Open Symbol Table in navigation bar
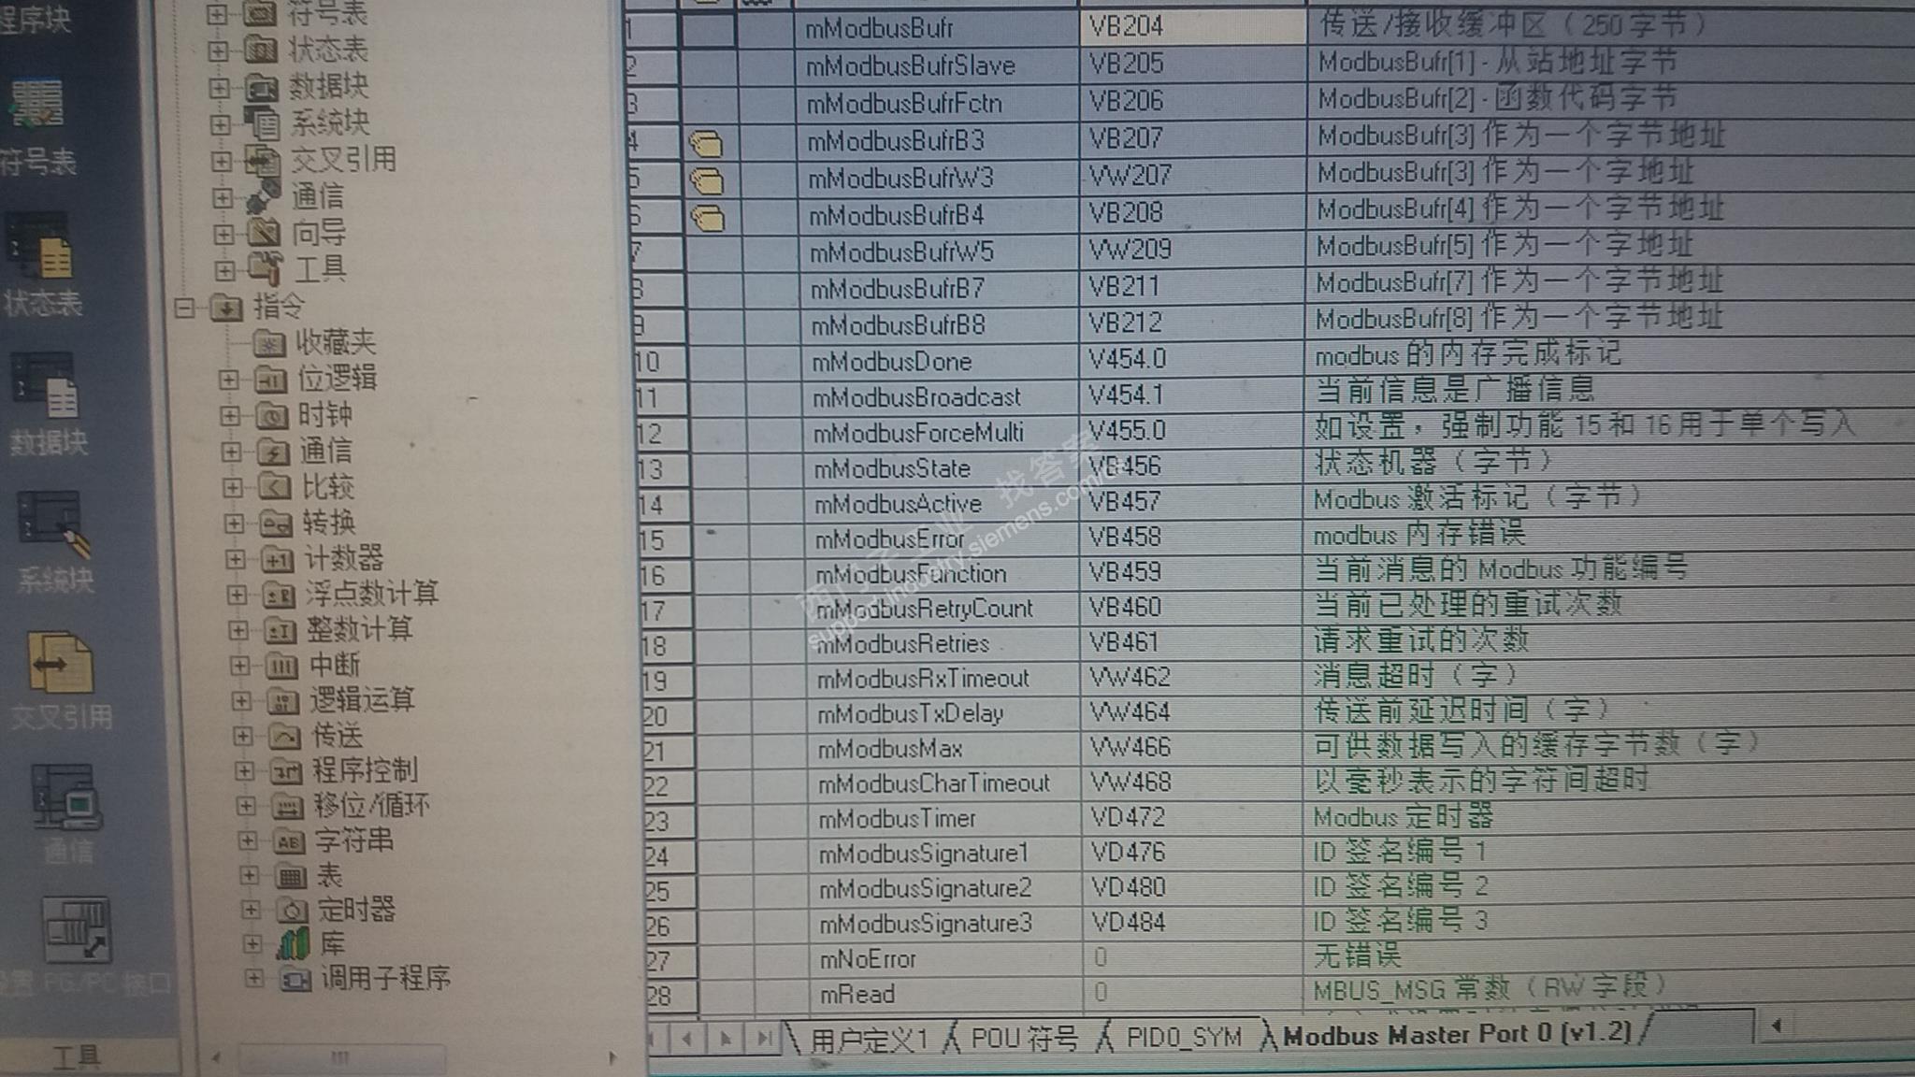 37,105
